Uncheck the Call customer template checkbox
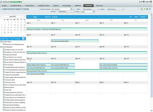153x112 pixels. [x=4, y=65]
